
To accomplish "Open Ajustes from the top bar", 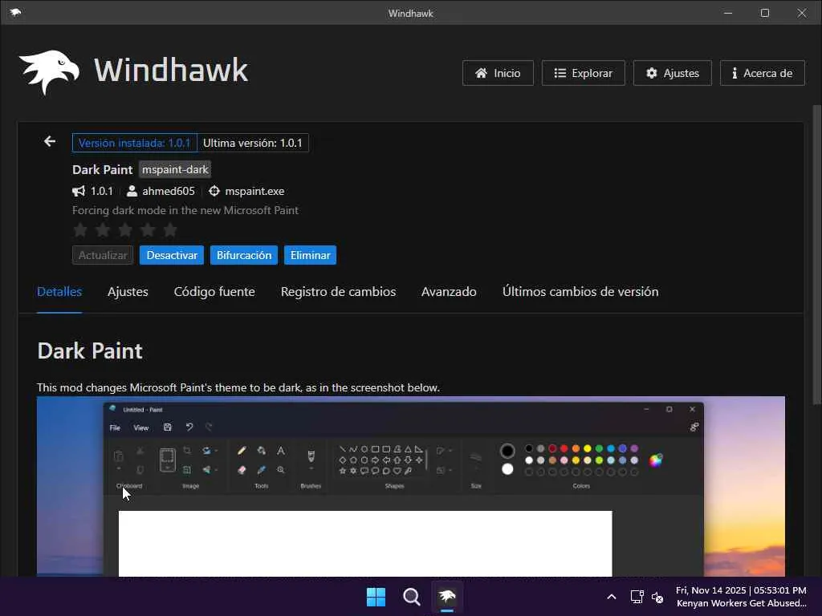I will click(x=672, y=73).
